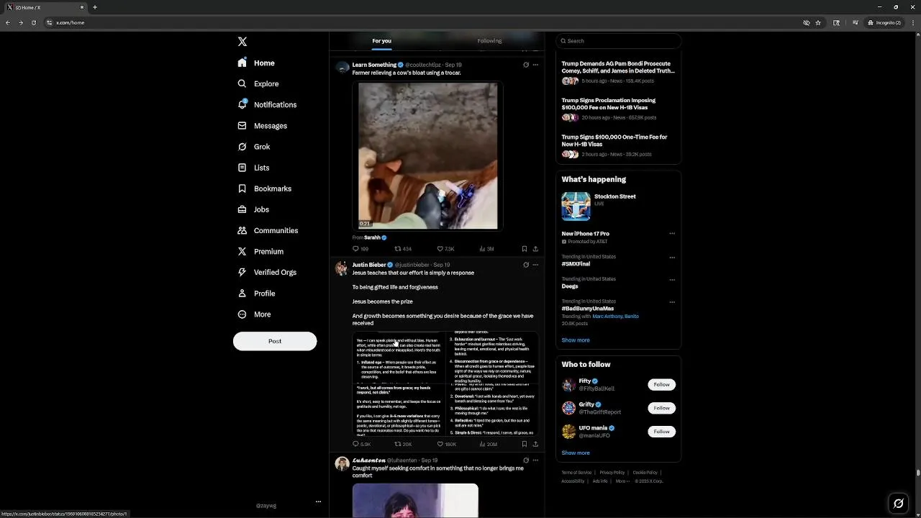The height and width of the screenshot is (518, 921).
Task: Open Privacy Policy footer link
Action: pos(612,473)
